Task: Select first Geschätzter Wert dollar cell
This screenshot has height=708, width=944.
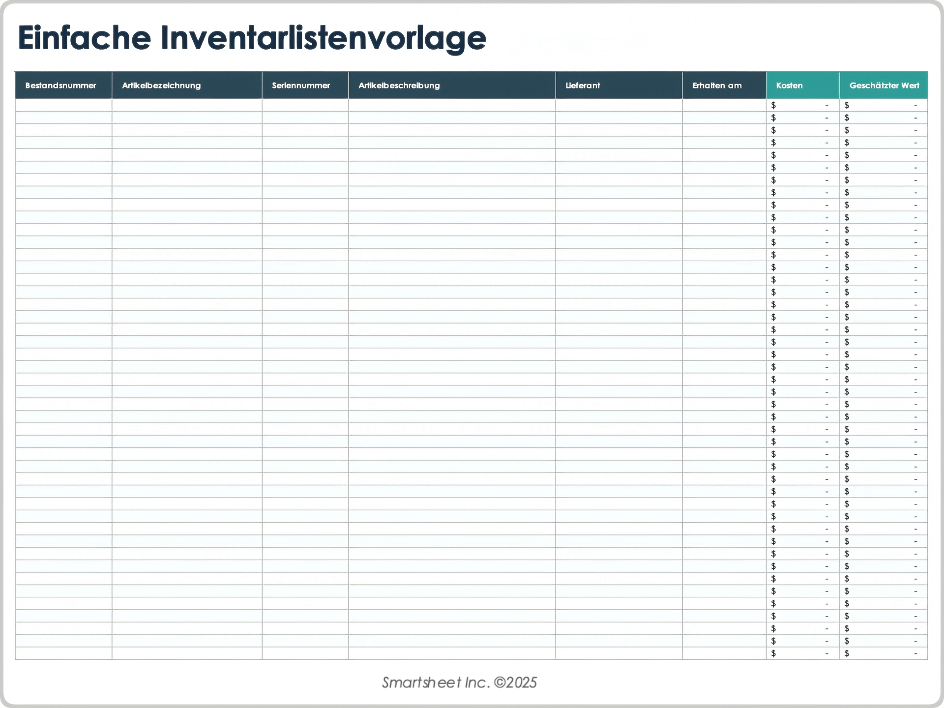Action: pyautogui.click(x=884, y=105)
